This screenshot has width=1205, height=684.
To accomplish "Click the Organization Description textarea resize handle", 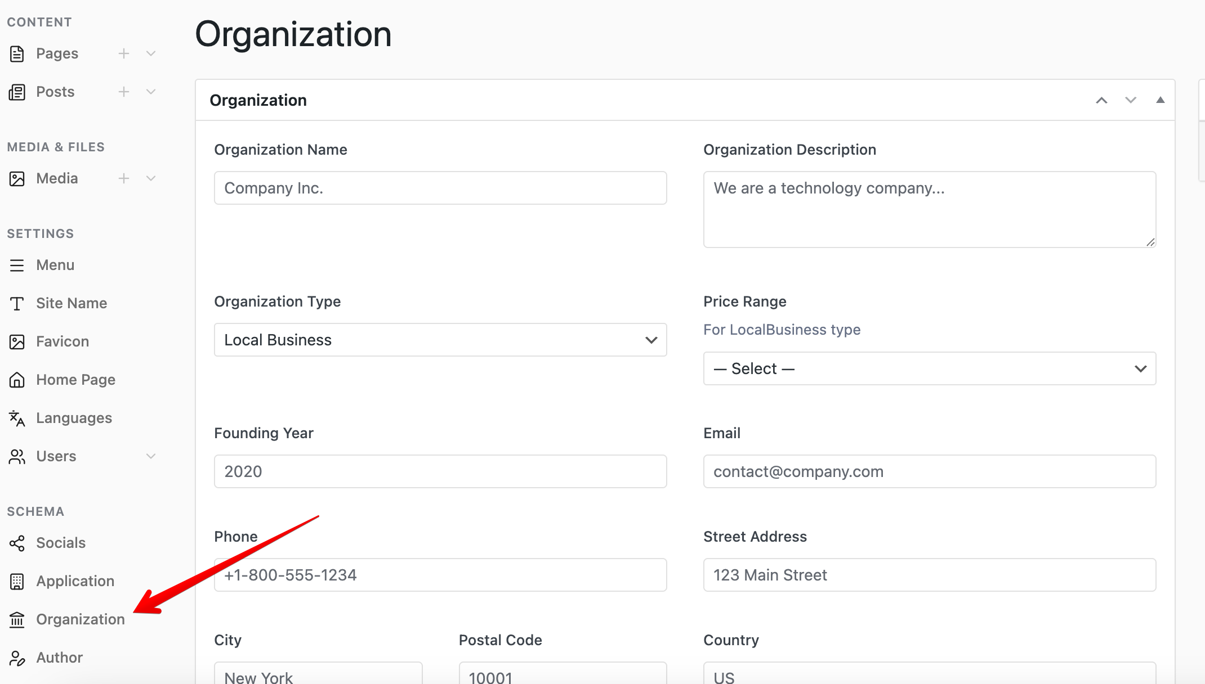I will (x=1150, y=242).
